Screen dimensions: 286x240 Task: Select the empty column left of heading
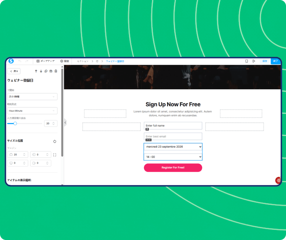105,114
